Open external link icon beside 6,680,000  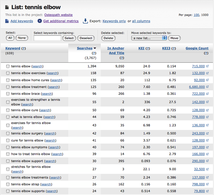[x=207, y=87]
